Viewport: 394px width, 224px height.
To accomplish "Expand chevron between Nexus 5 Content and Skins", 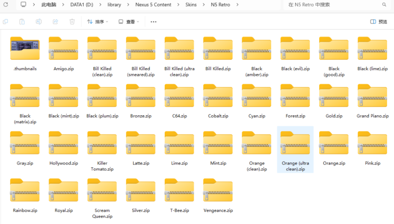I will pyautogui.click(x=178, y=5).
